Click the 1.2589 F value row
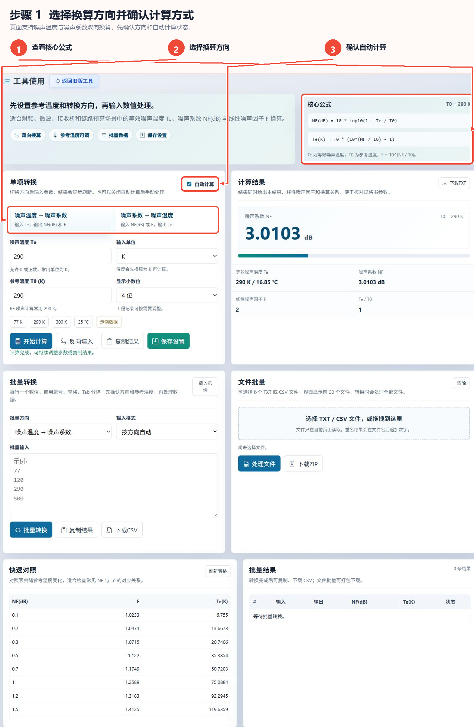The image size is (474, 727). pos(132,682)
